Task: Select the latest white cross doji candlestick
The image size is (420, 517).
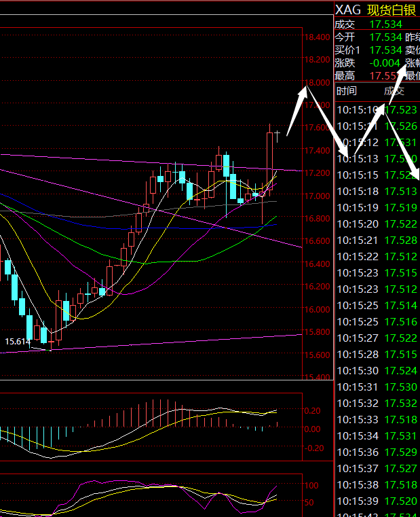Action: (x=278, y=136)
